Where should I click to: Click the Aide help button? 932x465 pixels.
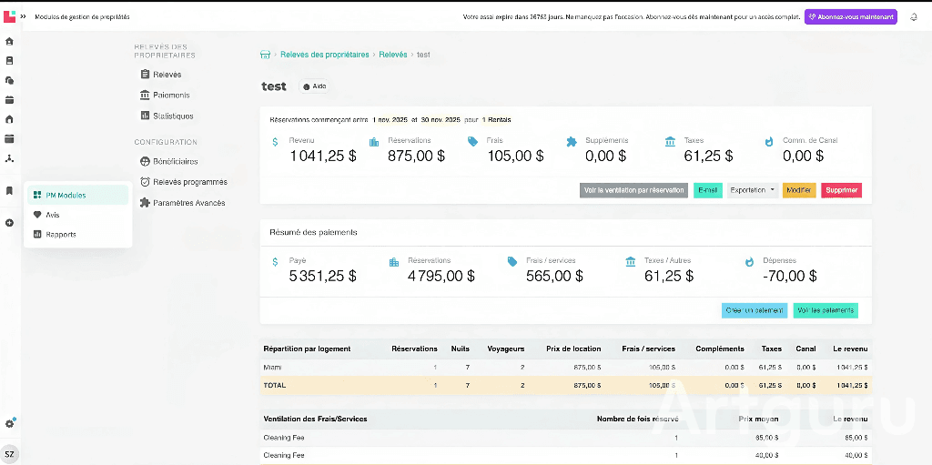pyautogui.click(x=314, y=86)
